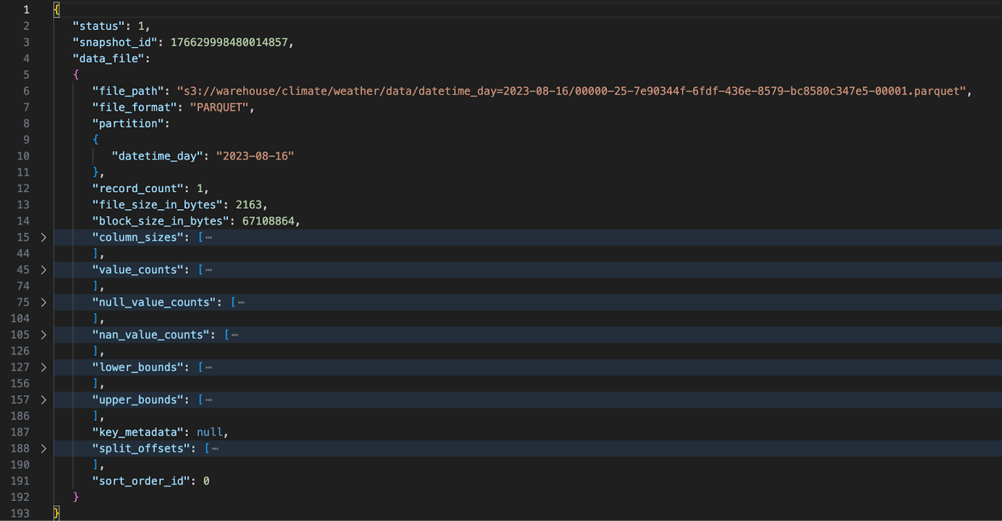Click the block_size_in_bytes value 67108864
Image resolution: width=1002 pixels, height=521 pixels.
pyautogui.click(x=268, y=222)
